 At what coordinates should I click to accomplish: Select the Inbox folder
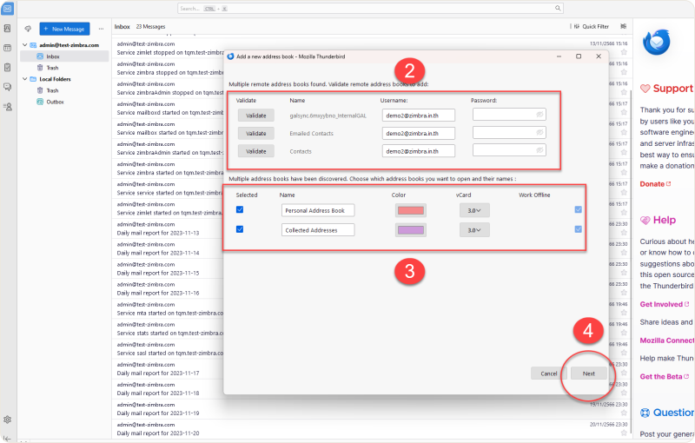[64, 56]
